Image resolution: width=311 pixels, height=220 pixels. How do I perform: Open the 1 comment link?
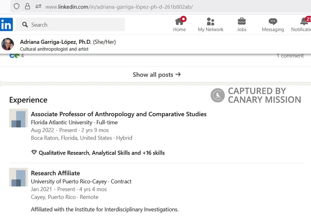(x=290, y=56)
